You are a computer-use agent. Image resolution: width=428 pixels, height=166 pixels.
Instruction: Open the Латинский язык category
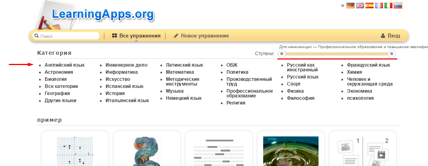tap(185, 65)
